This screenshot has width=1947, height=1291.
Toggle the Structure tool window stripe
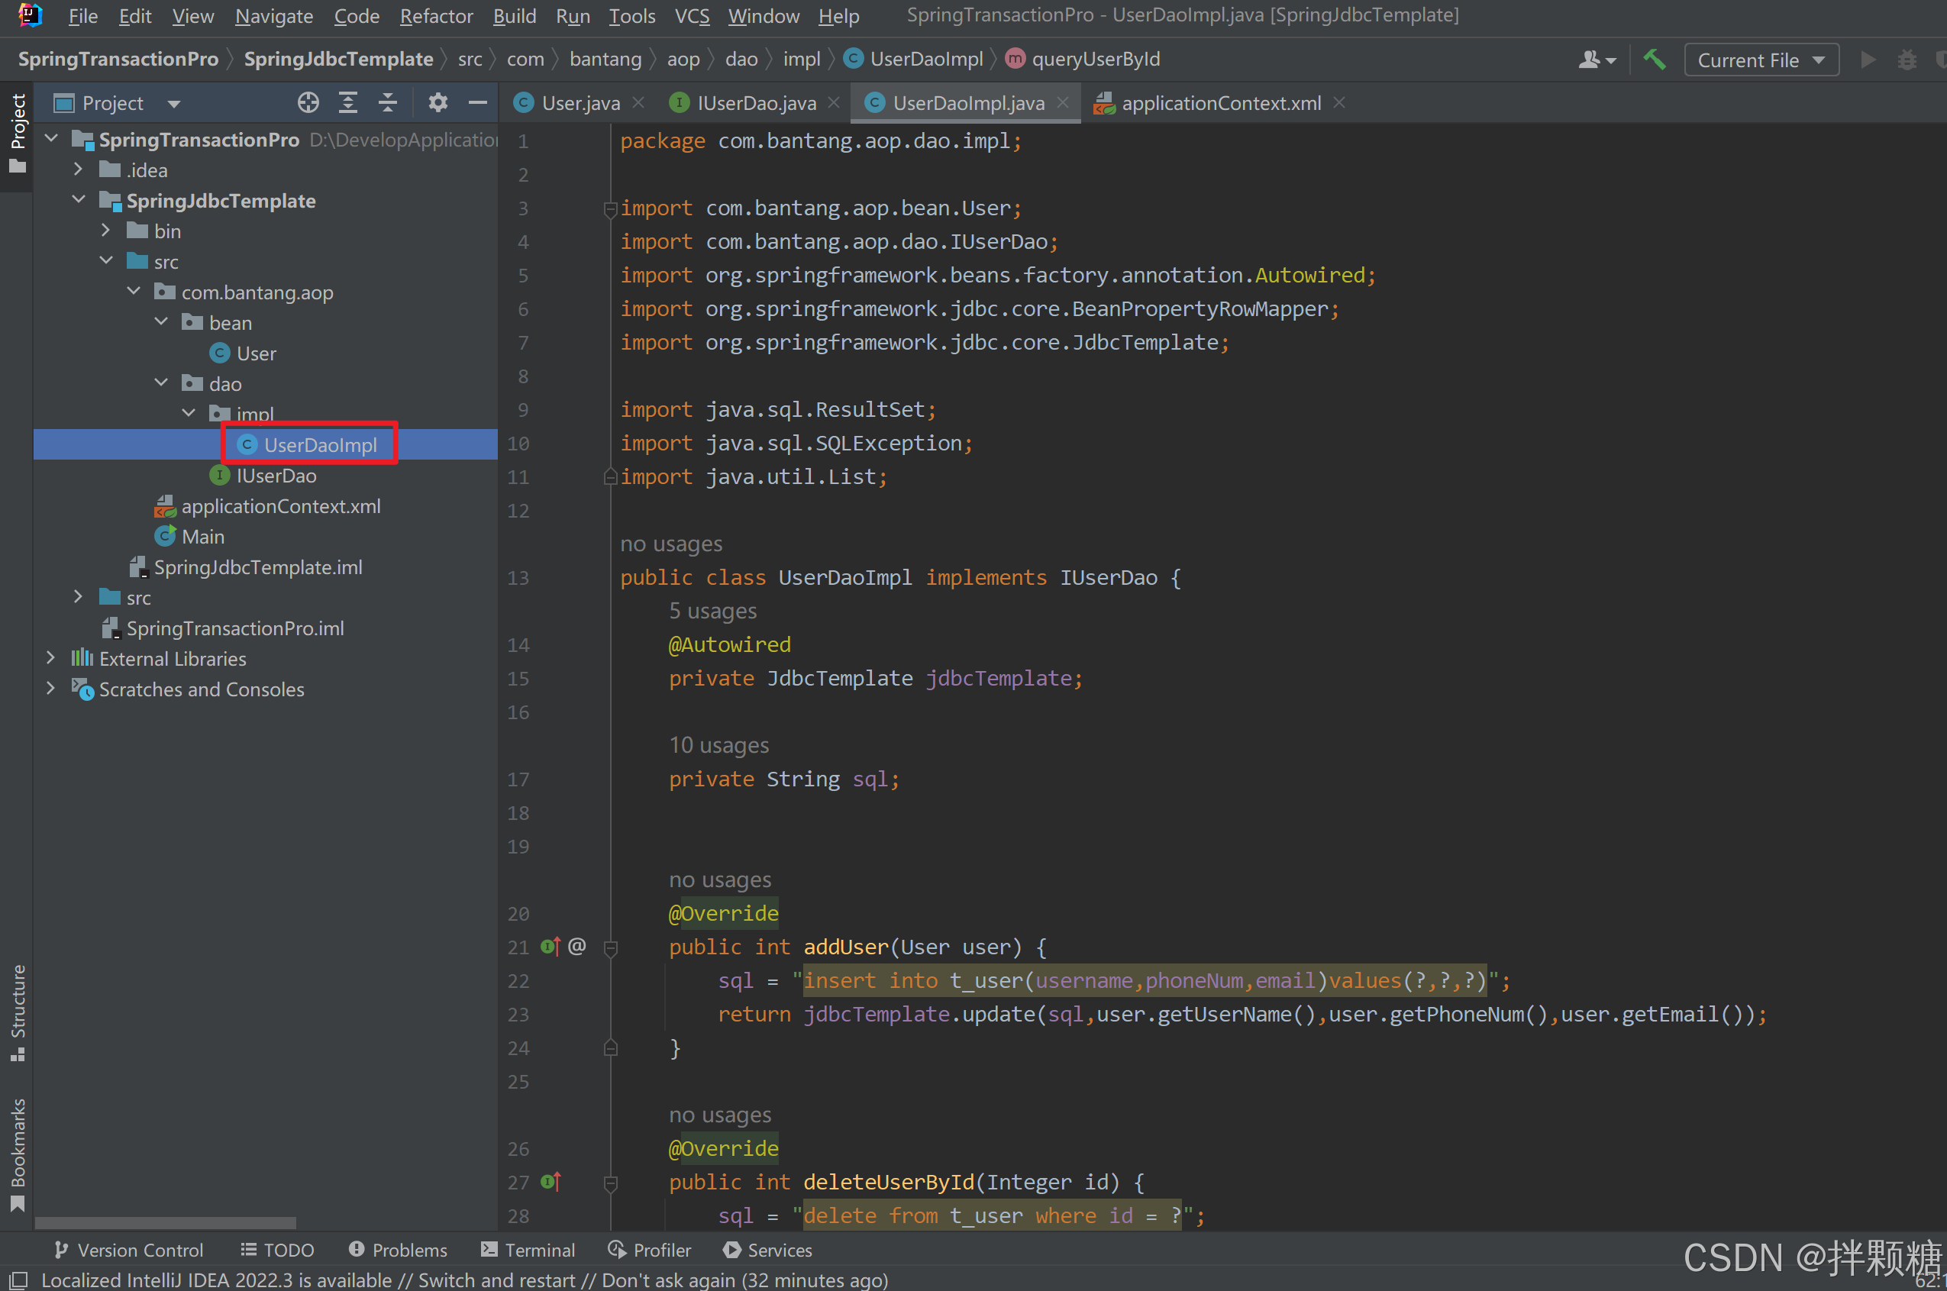(18, 1011)
